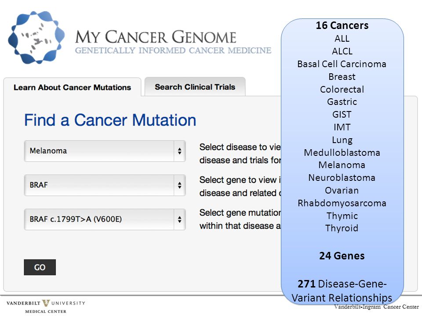Image resolution: width=422 pixels, height=316 pixels.
Task: Switch to Learn About Cancer Mutations tab
Action: pos(72,87)
